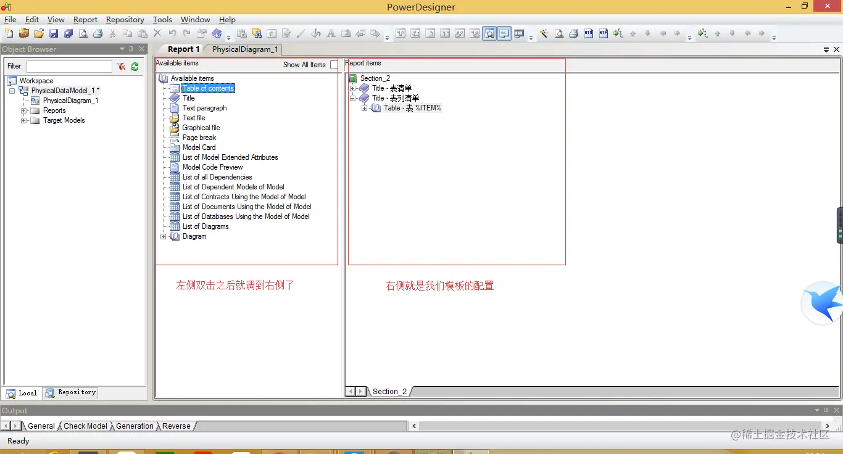Clear the filter in Object Browser
843x454 pixels.
tap(121, 66)
